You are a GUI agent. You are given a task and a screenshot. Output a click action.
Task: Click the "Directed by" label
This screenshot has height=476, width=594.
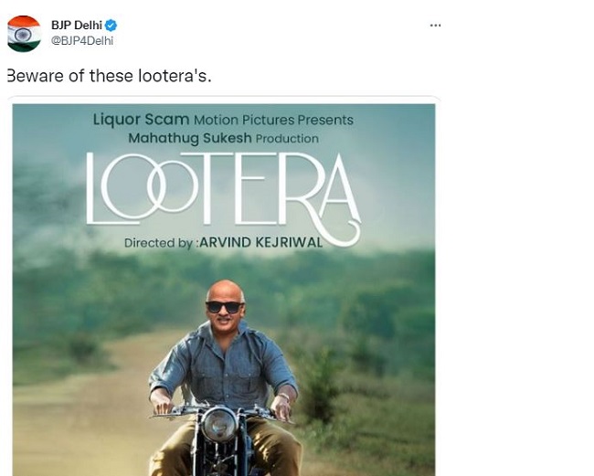tap(161, 244)
